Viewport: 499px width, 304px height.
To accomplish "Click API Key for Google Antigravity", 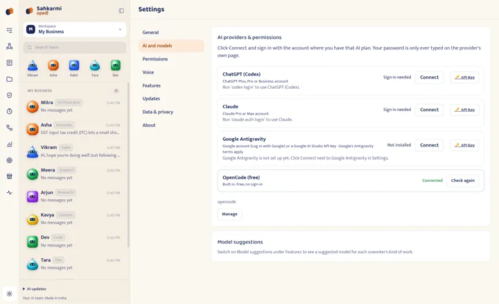I will pyautogui.click(x=464, y=145).
